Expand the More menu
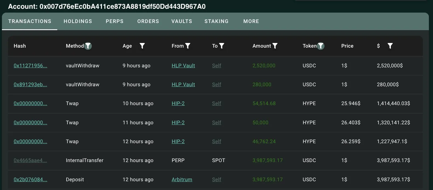Viewport: 433px width, 190px height. pyautogui.click(x=251, y=21)
